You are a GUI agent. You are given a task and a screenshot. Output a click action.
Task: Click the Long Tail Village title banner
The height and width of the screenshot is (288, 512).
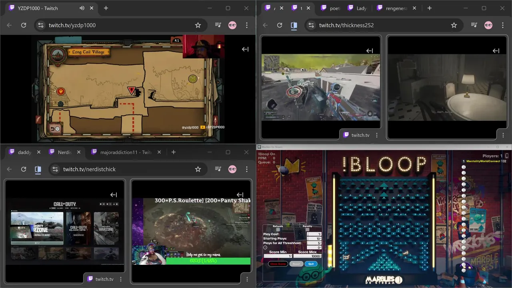(88, 52)
